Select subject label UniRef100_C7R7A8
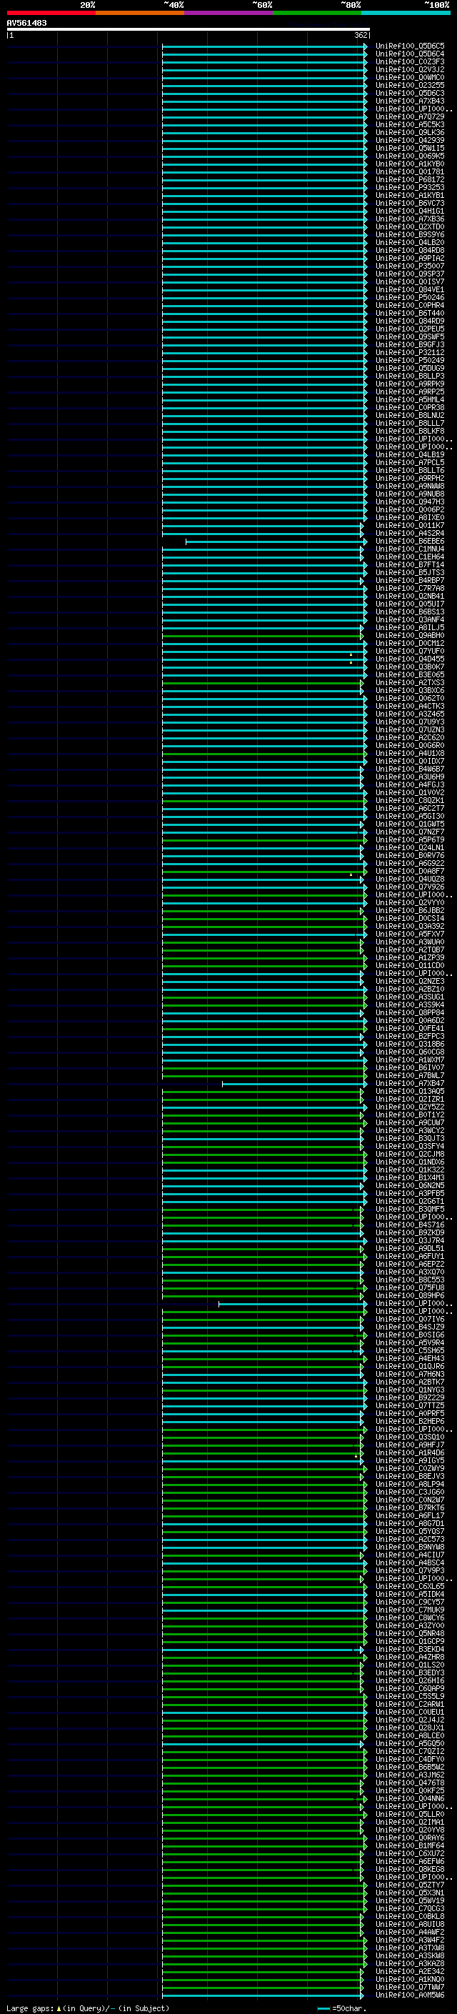The height and width of the screenshot is (2014, 457). click(x=410, y=588)
